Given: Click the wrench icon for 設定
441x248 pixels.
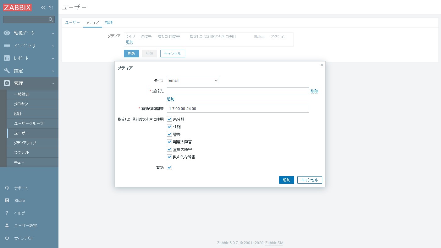Looking at the screenshot, I should click(7, 71).
